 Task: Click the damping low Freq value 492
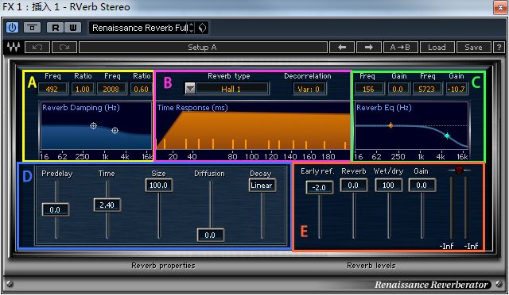pos(52,89)
